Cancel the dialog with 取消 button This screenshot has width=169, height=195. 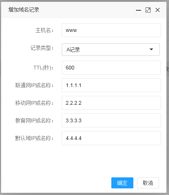click(x=148, y=183)
